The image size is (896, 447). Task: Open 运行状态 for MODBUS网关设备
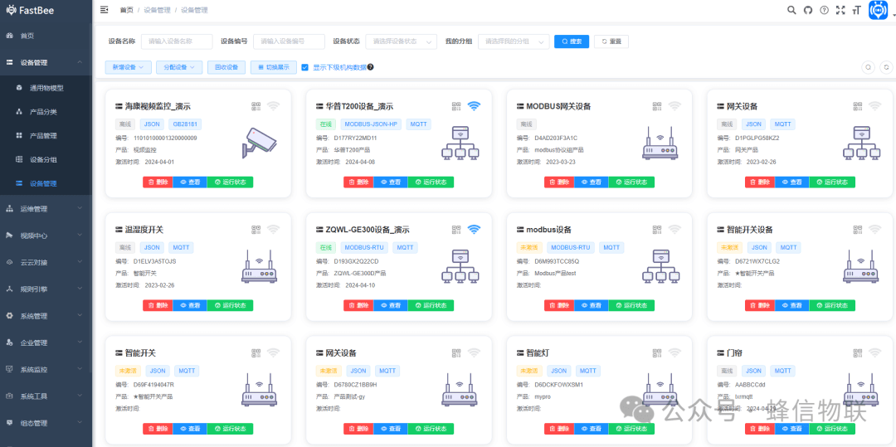(631, 182)
